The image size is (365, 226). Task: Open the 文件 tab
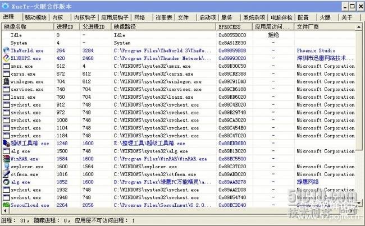point(183,17)
